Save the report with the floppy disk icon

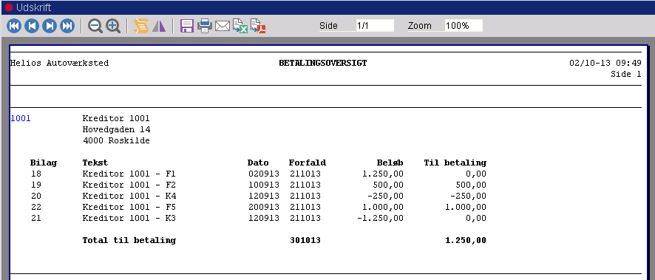(x=187, y=26)
